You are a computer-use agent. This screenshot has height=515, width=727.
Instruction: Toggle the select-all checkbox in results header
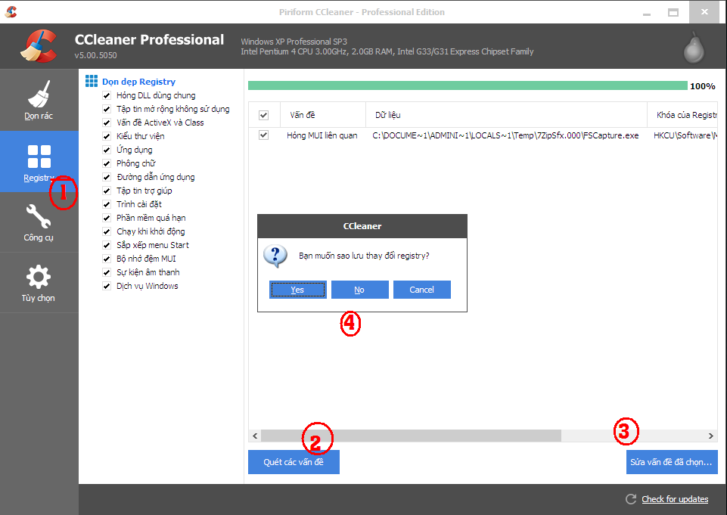(x=264, y=116)
